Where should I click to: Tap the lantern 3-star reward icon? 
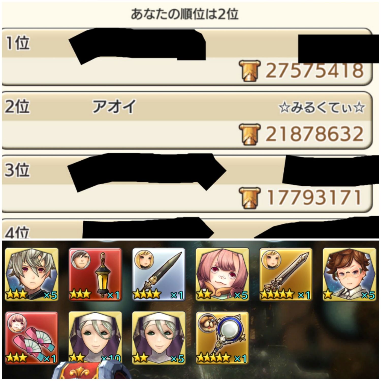95,274
